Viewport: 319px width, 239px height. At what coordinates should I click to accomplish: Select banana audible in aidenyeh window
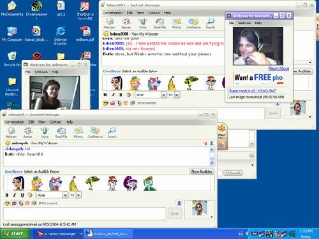(x=73, y=184)
